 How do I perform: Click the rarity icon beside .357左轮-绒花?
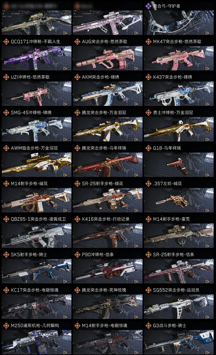[148, 184]
